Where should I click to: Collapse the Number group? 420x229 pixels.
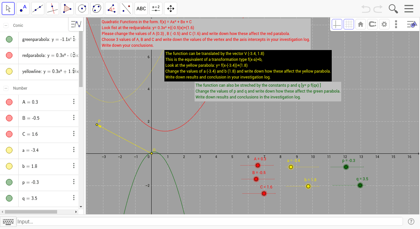coord(6,88)
